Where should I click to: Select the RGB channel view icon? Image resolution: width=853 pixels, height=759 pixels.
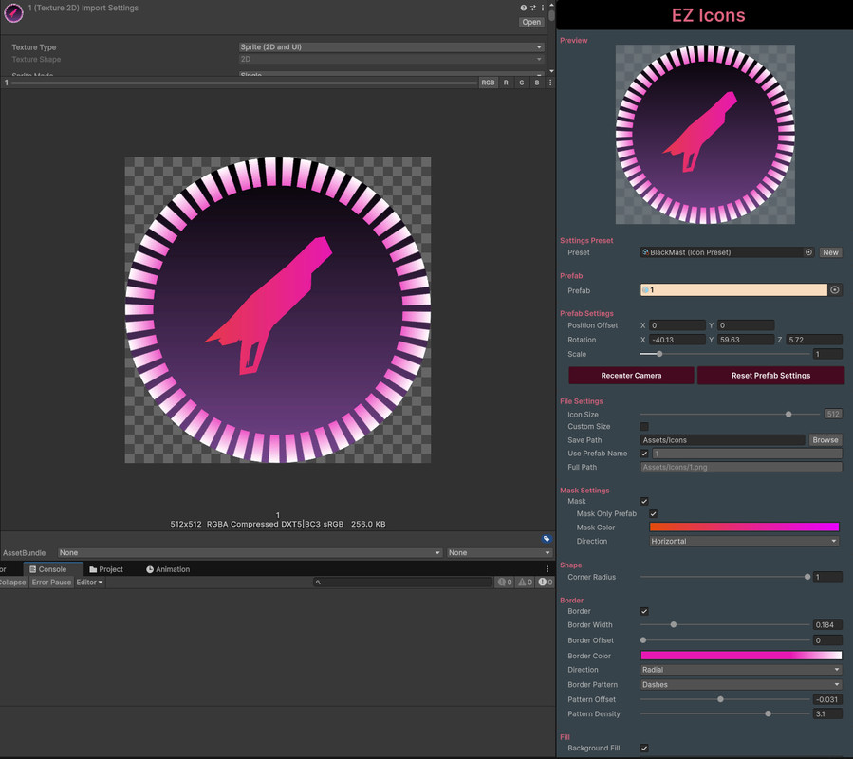coord(488,83)
